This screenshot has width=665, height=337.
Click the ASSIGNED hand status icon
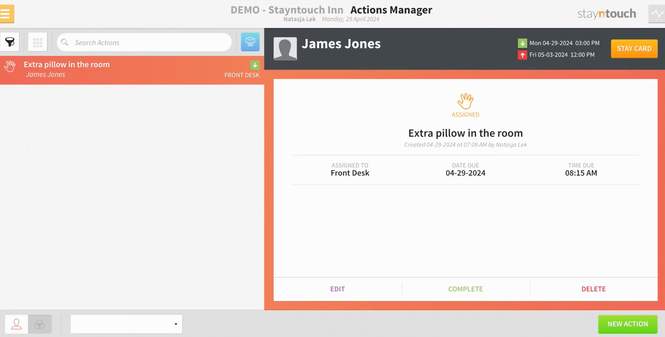(x=465, y=101)
